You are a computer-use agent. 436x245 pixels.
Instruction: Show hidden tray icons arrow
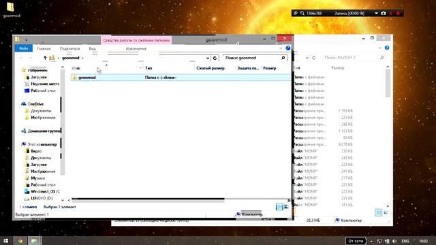pyautogui.click(x=371, y=241)
